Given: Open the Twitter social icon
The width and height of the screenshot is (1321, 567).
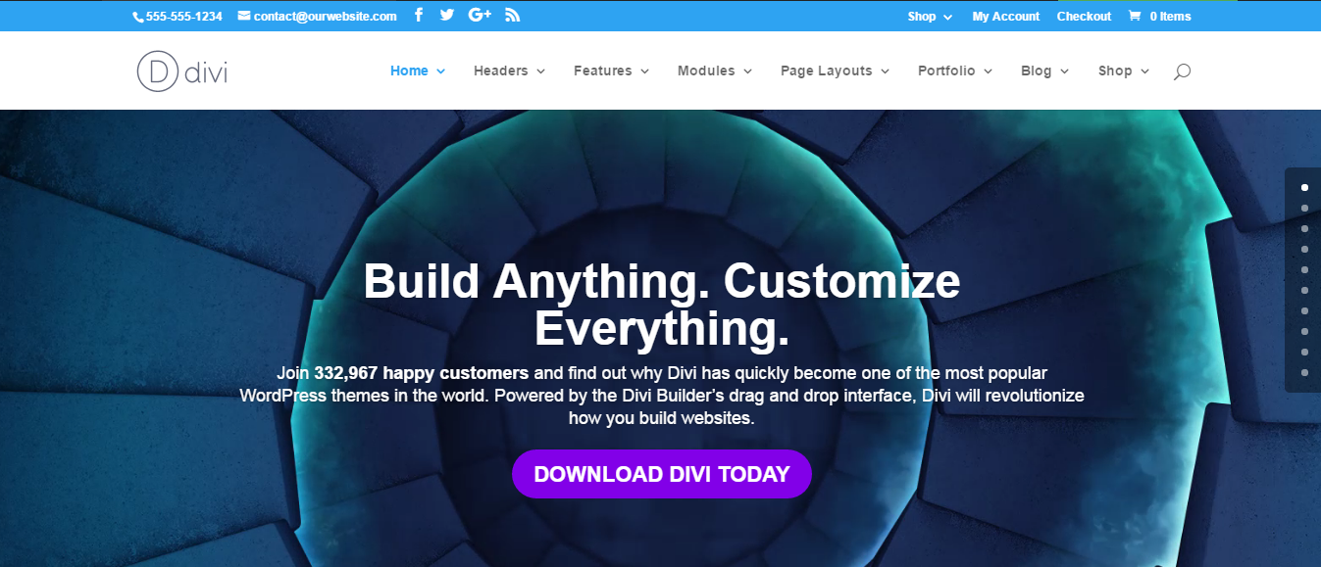Looking at the screenshot, I should pyautogui.click(x=447, y=15).
